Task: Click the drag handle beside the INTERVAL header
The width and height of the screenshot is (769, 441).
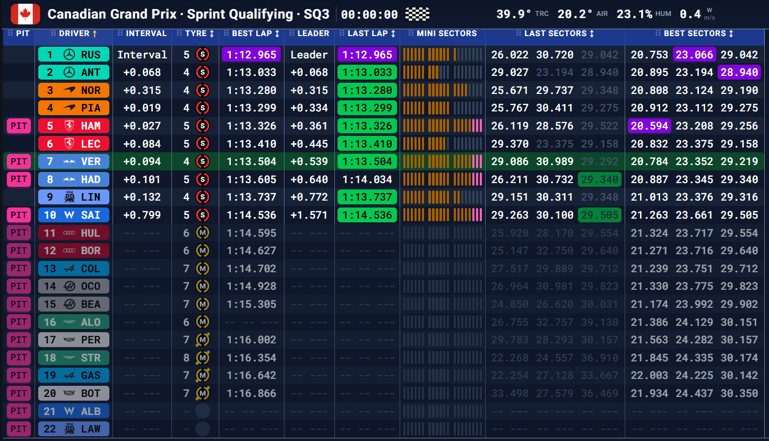Action: (120, 33)
